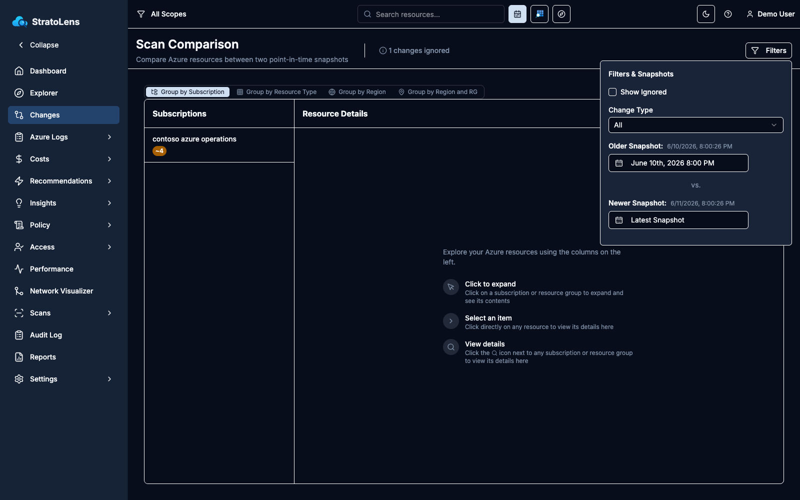Click the ~4 changes badge
Viewport: 800px width, 500px height.
(159, 151)
